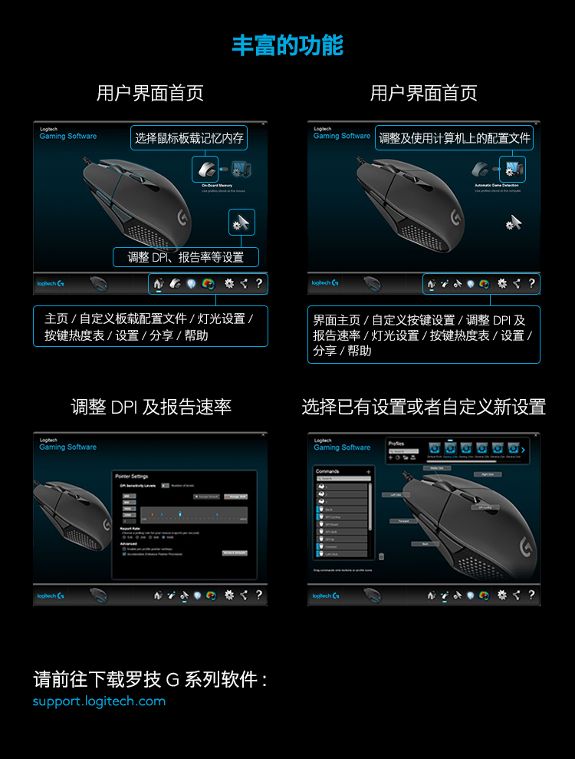Screen dimensions: 575x759
Task: Enable per profile pointer settings checkbox
Action: point(124,549)
